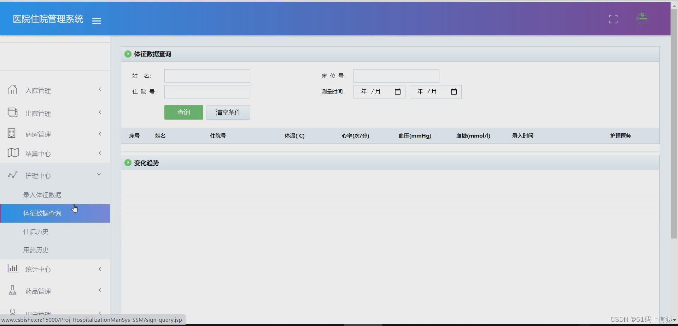Open the end date calendar picker
The image size is (678, 326).
tap(454, 91)
